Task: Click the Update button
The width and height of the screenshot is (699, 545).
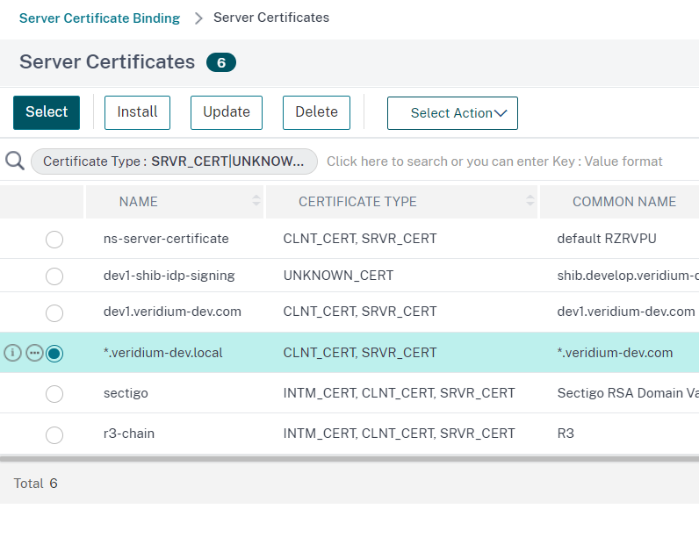Action: (x=227, y=112)
